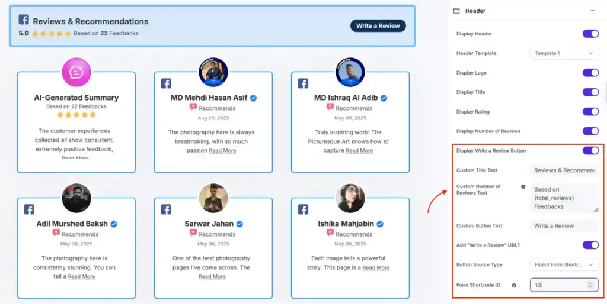Image resolution: width=607 pixels, height=304 pixels.
Task: Click Sarwar Jahan profile photo
Action: coord(213,198)
